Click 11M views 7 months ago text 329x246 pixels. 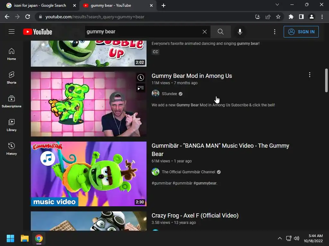tap(174, 83)
